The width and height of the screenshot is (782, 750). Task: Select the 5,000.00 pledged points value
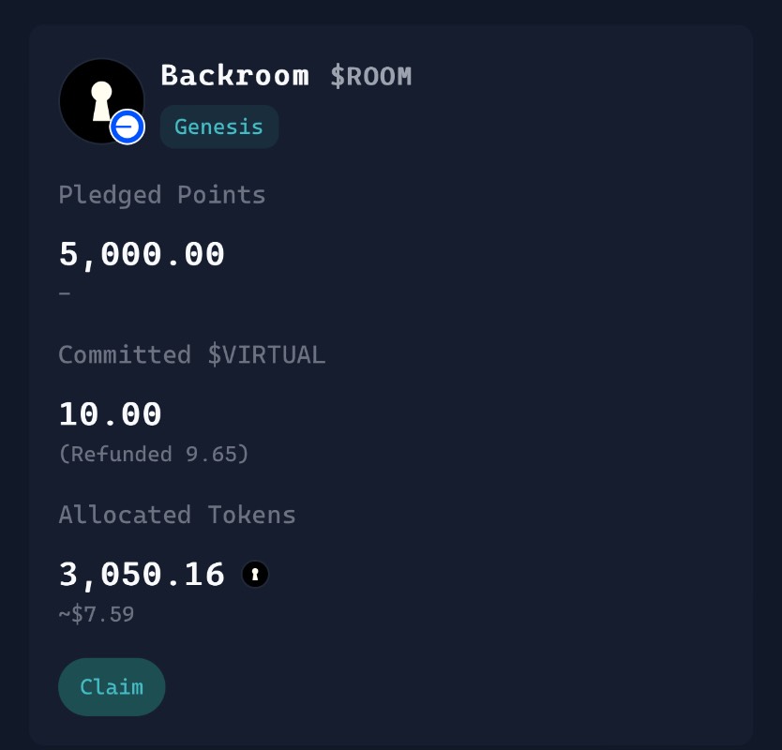point(142,254)
